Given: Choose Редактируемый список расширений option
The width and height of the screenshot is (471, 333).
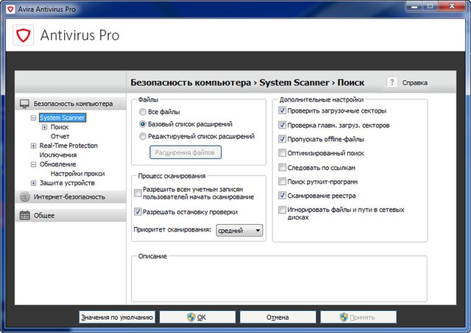Looking at the screenshot, I should point(143,137).
